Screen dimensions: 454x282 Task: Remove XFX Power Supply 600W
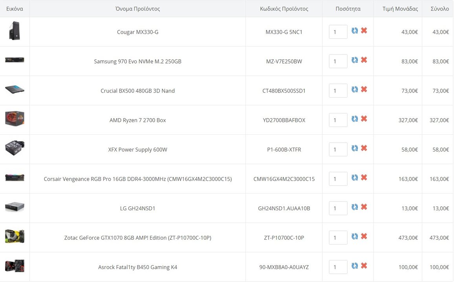click(364, 148)
